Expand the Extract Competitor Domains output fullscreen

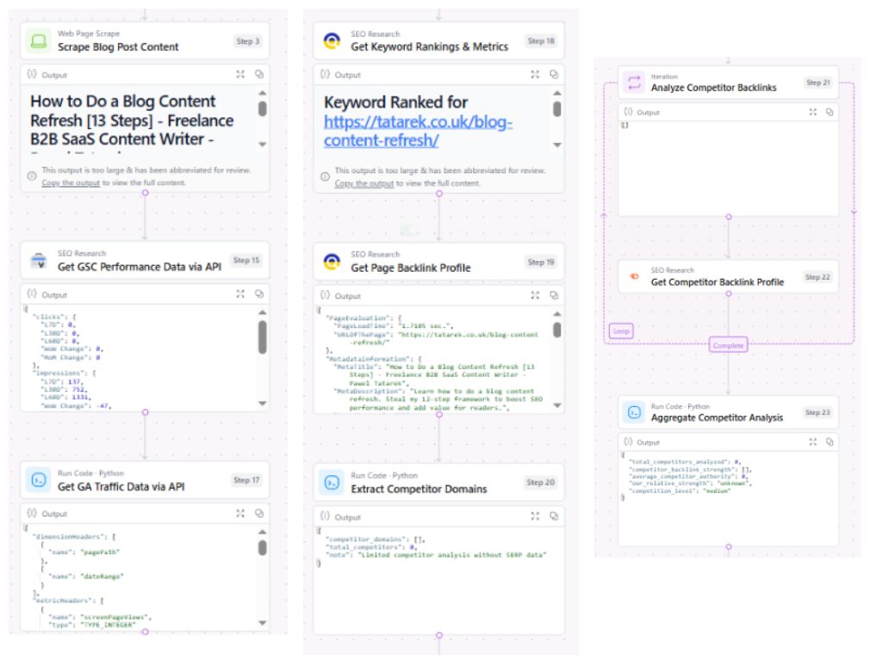[x=536, y=516]
